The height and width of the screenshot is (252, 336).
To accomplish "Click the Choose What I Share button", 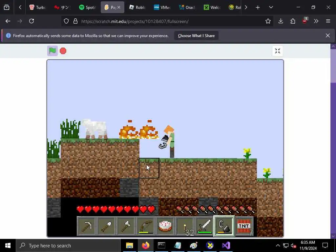I will coord(196,36).
